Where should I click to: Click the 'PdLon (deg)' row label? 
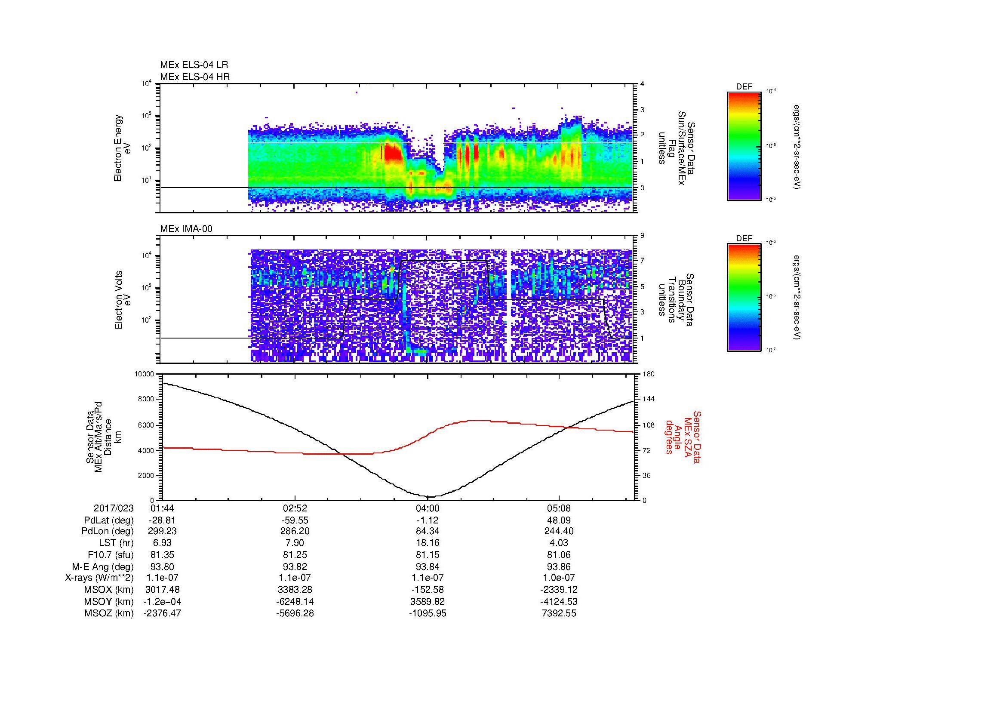[108, 531]
